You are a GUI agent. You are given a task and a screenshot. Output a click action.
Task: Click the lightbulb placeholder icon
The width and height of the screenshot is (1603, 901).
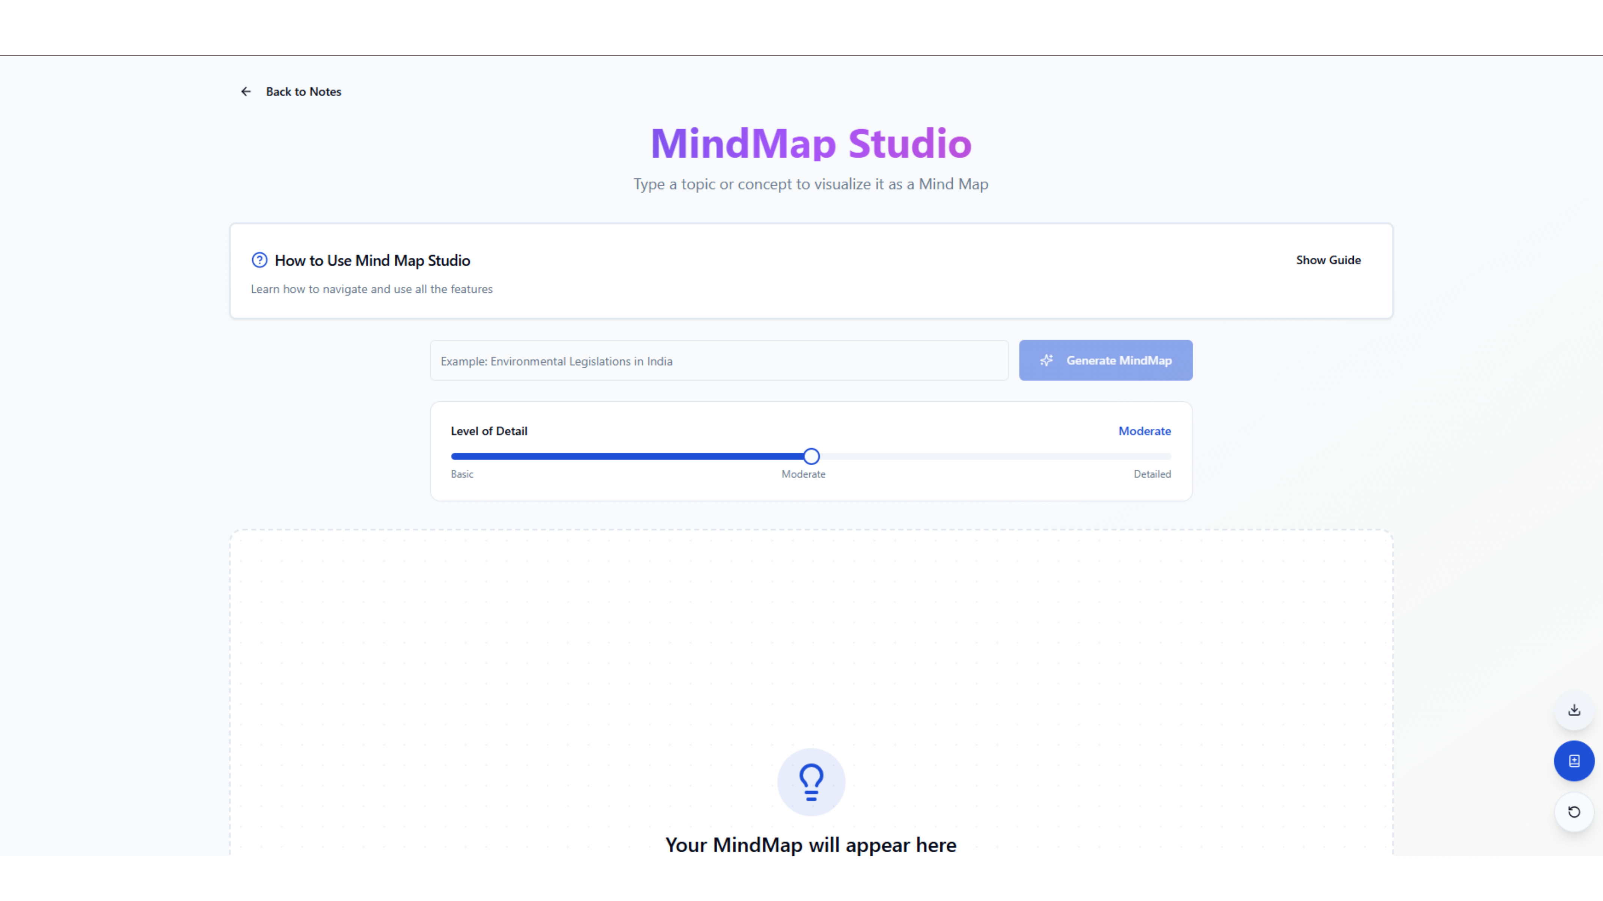coord(811,782)
